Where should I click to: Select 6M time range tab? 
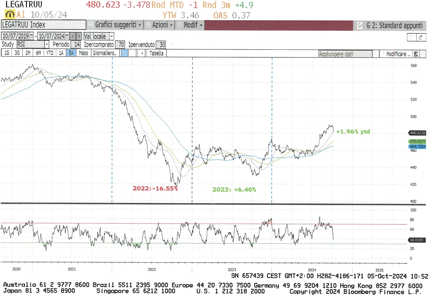click(38, 53)
